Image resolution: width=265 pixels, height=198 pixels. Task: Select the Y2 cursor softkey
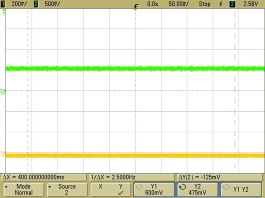(197, 190)
